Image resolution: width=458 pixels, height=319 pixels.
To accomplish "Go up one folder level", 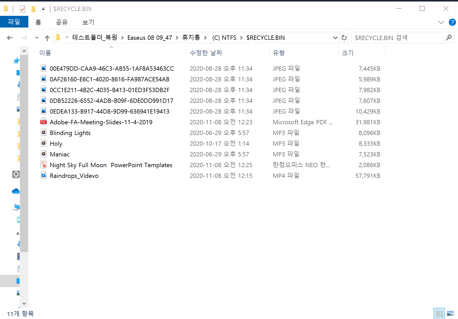I will 47,38.
